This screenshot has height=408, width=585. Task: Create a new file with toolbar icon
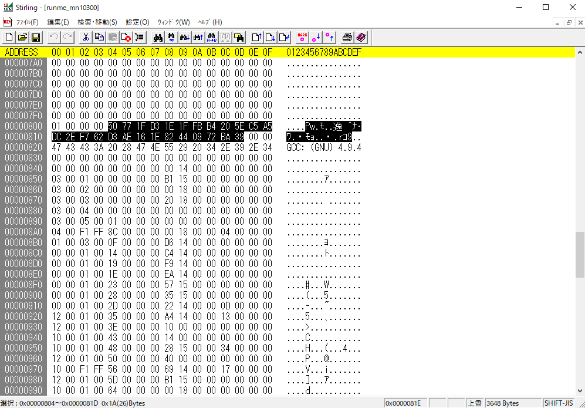coord(9,38)
